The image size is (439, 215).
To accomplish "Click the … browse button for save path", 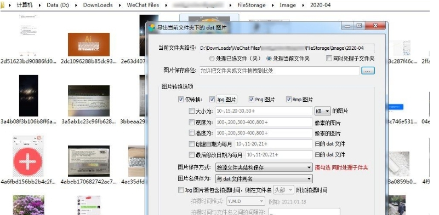I will point(368,71).
